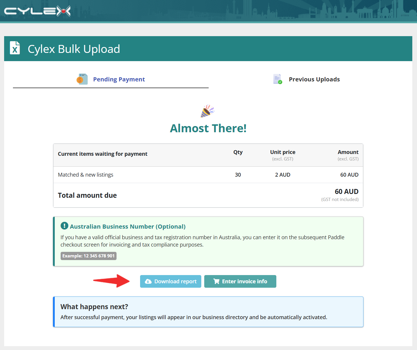Click the Cylex logo in header
The image size is (417, 350).
[x=37, y=11]
